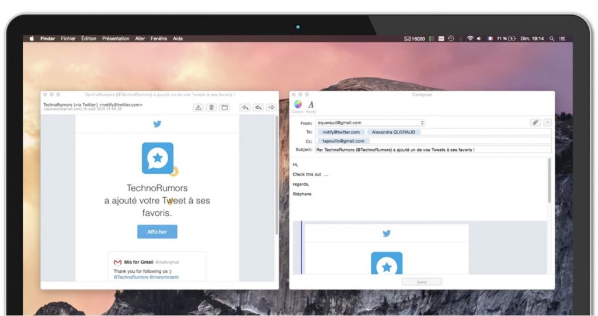Viewport: 598px width, 316px height.
Task: Click the reply all double-arrow icon
Action: click(258, 107)
